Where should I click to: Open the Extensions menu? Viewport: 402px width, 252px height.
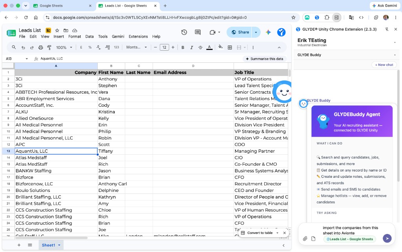138,37
